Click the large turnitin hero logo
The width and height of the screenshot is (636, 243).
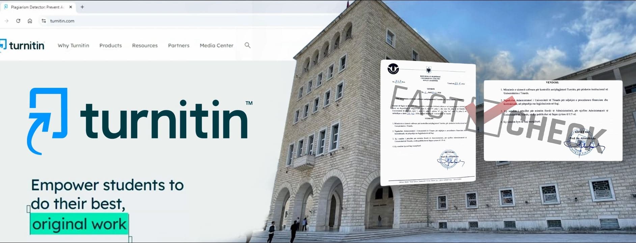tap(139, 121)
